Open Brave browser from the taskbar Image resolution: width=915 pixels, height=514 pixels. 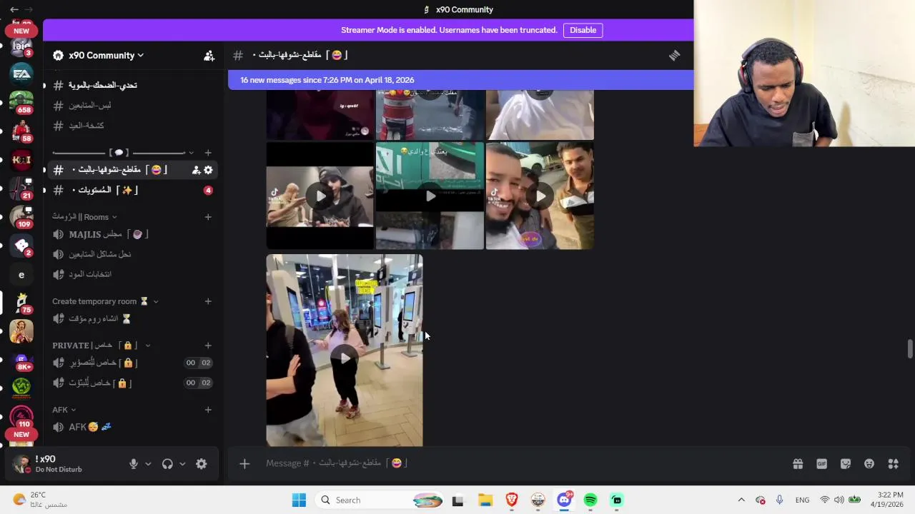click(511, 500)
